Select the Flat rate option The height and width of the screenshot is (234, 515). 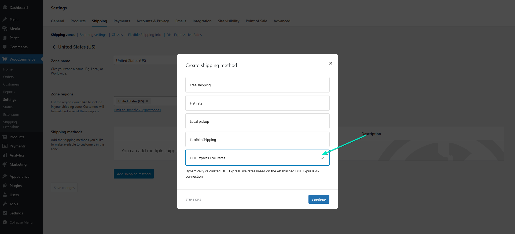pyautogui.click(x=257, y=103)
